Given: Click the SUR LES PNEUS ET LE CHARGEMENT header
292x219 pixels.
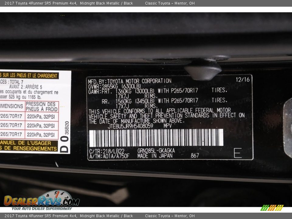Looking at the screenshot, I should [x=29, y=76].
